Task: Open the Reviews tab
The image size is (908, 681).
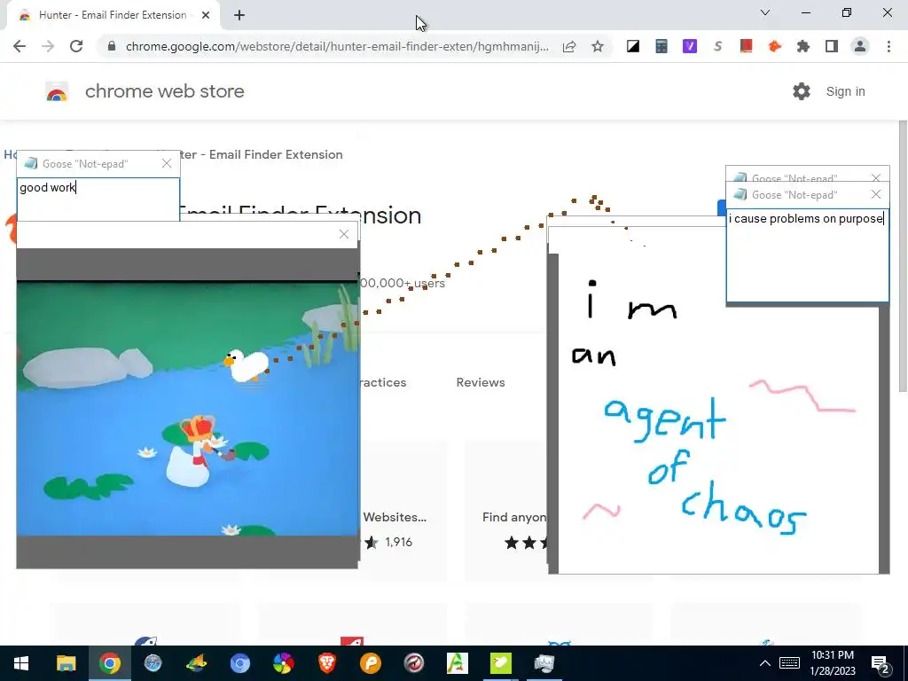Action: (481, 382)
